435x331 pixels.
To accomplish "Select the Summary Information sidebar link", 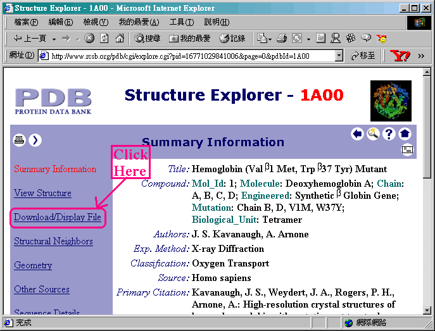I will tap(55, 169).
